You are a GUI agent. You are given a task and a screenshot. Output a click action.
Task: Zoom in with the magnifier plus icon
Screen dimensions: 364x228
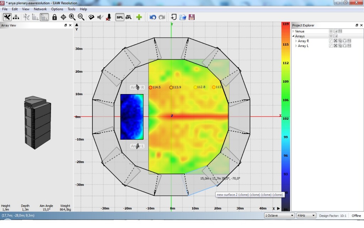click(72, 17)
